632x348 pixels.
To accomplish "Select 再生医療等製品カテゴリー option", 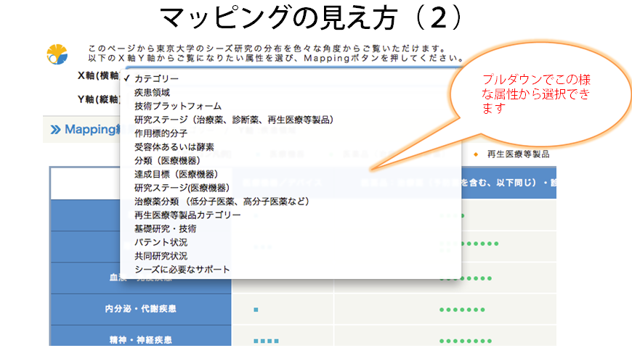I will point(187,215).
